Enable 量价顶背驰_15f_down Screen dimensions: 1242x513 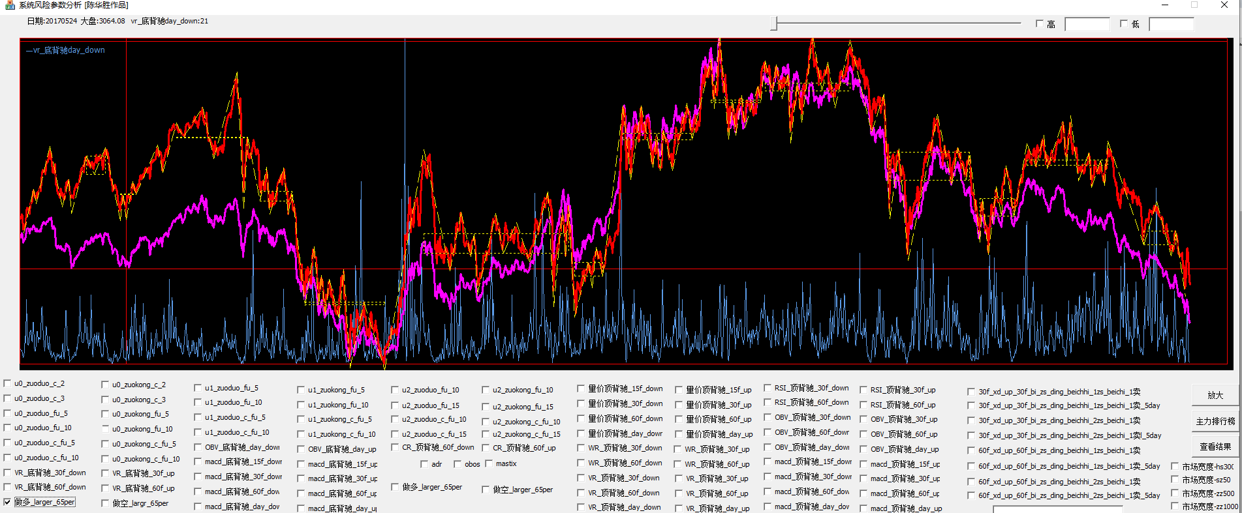(x=581, y=388)
